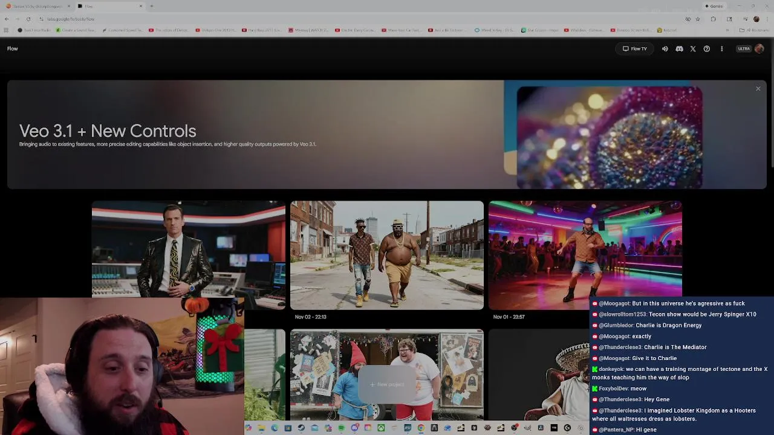Open the 'Mixed In Key' bookmark
Image resolution: width=774 pixels, height=435 pixels.
[495, 30]
